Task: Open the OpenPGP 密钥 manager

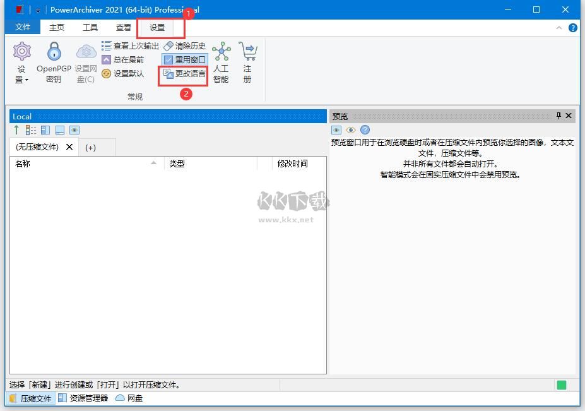Action: click(x=53, y=61)
